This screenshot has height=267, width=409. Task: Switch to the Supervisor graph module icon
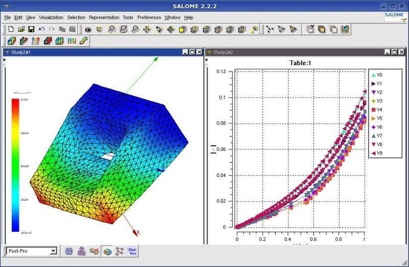point(120,251)
